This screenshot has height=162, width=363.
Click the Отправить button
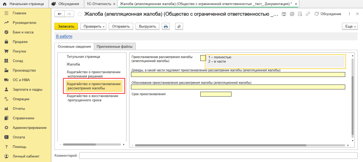(121, 27)
